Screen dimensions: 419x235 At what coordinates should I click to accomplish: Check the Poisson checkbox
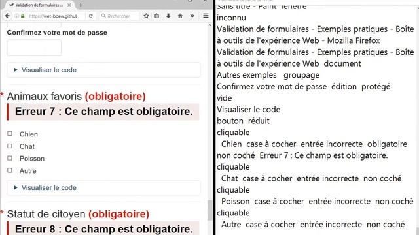coord(10,158)
